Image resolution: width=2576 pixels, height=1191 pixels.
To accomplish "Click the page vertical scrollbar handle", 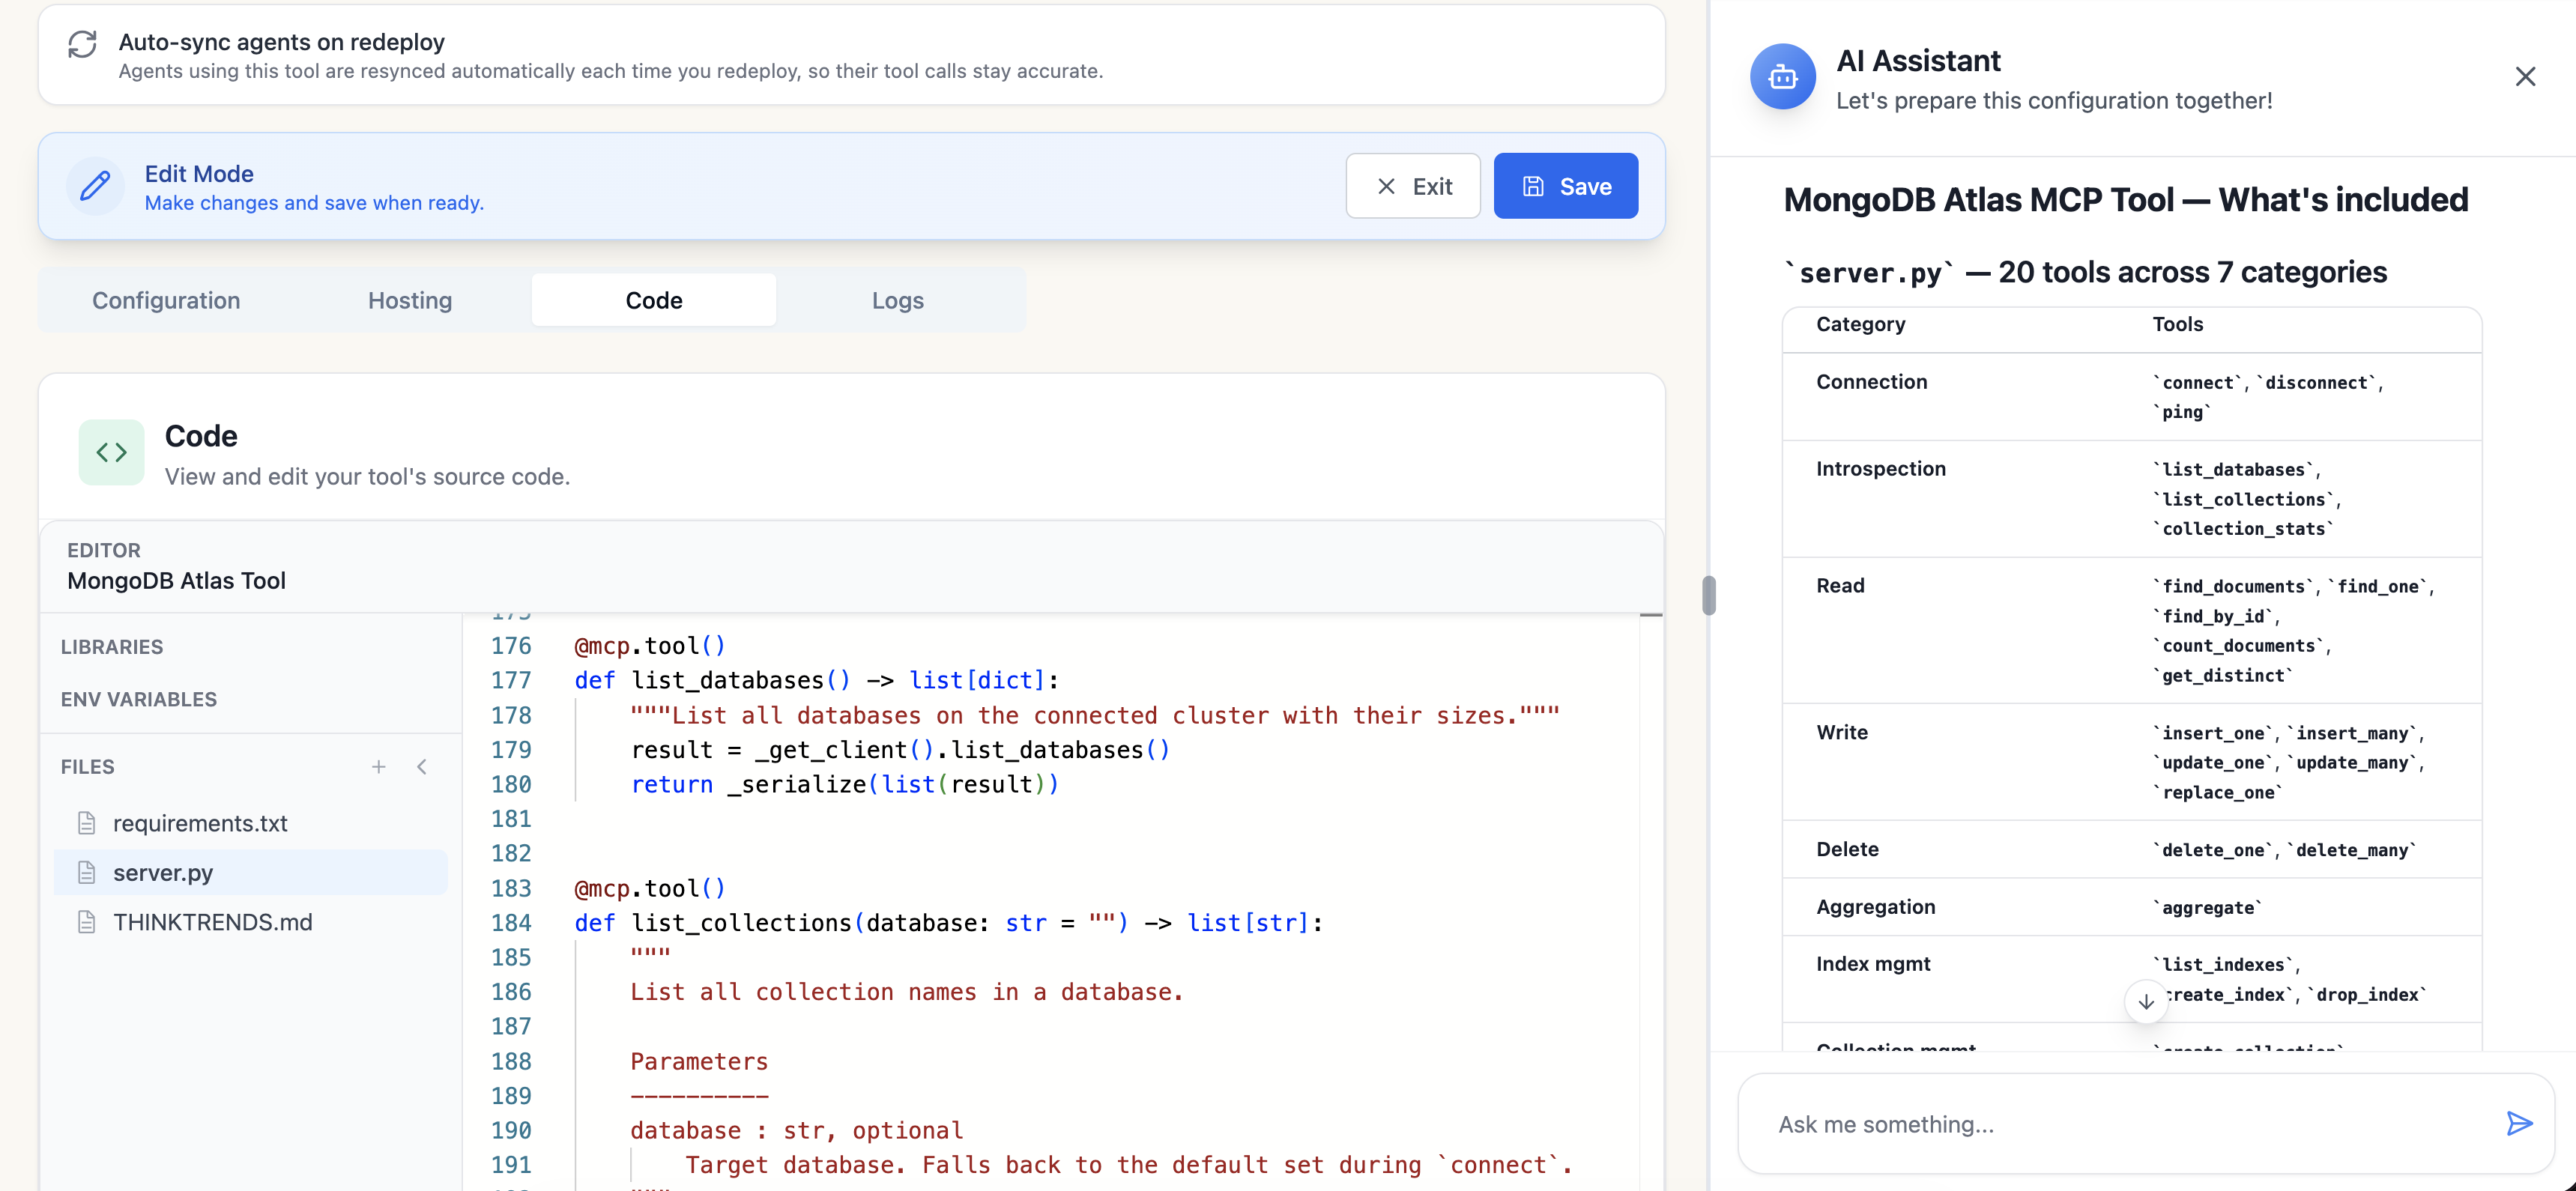I will [1709, 596].
